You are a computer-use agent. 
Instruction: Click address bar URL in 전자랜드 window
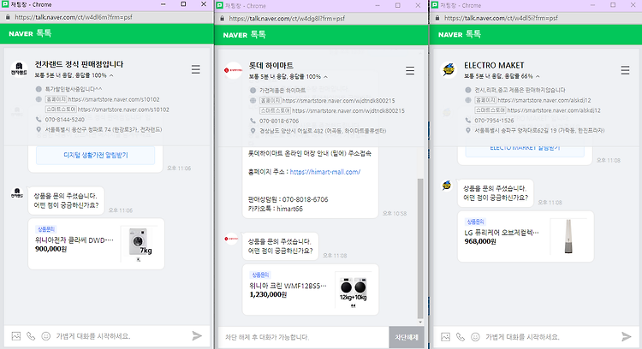74,17
